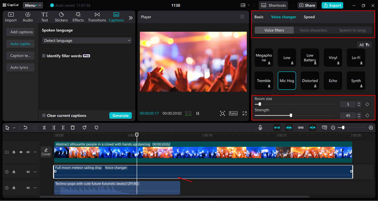378x201 pixels.
Task: Open the Text tools tab
Action: [45, 17]
